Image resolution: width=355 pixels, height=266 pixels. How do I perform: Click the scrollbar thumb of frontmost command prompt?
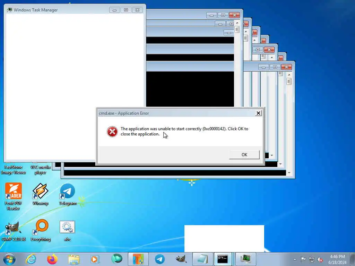[x=289, y=81]
